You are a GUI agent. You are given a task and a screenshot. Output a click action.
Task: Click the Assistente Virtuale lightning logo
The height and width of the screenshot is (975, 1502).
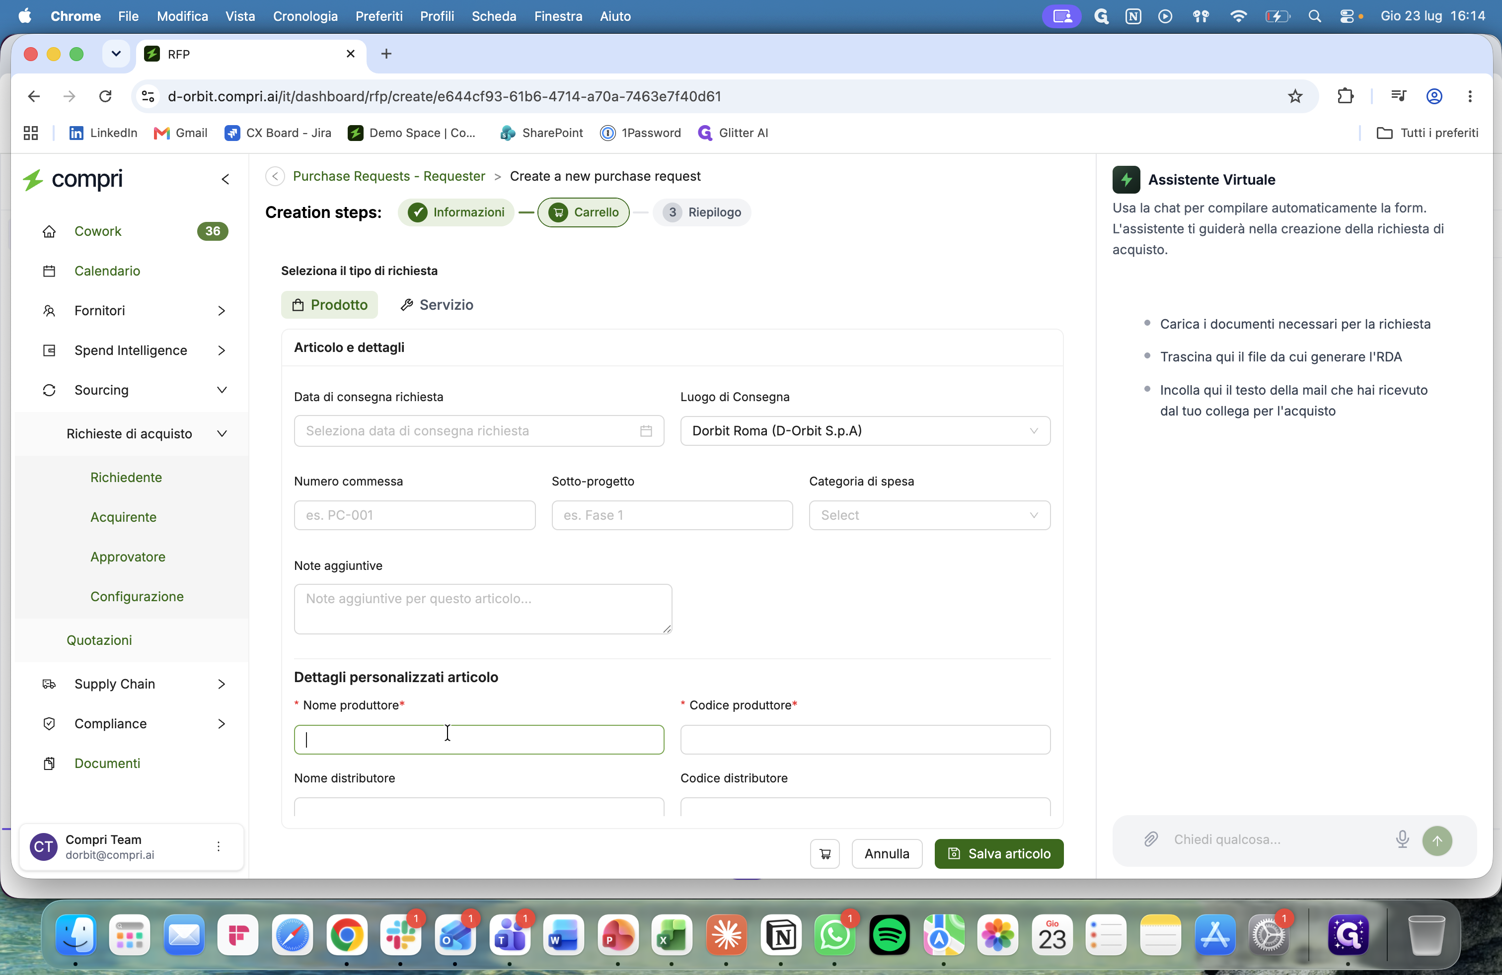pyautogui.click(x=1126, y=180)
